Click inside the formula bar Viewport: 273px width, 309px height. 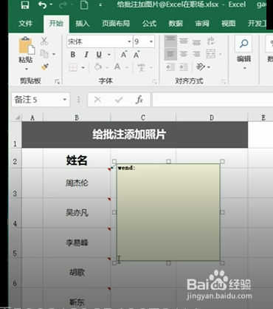(x=212, y=100)
